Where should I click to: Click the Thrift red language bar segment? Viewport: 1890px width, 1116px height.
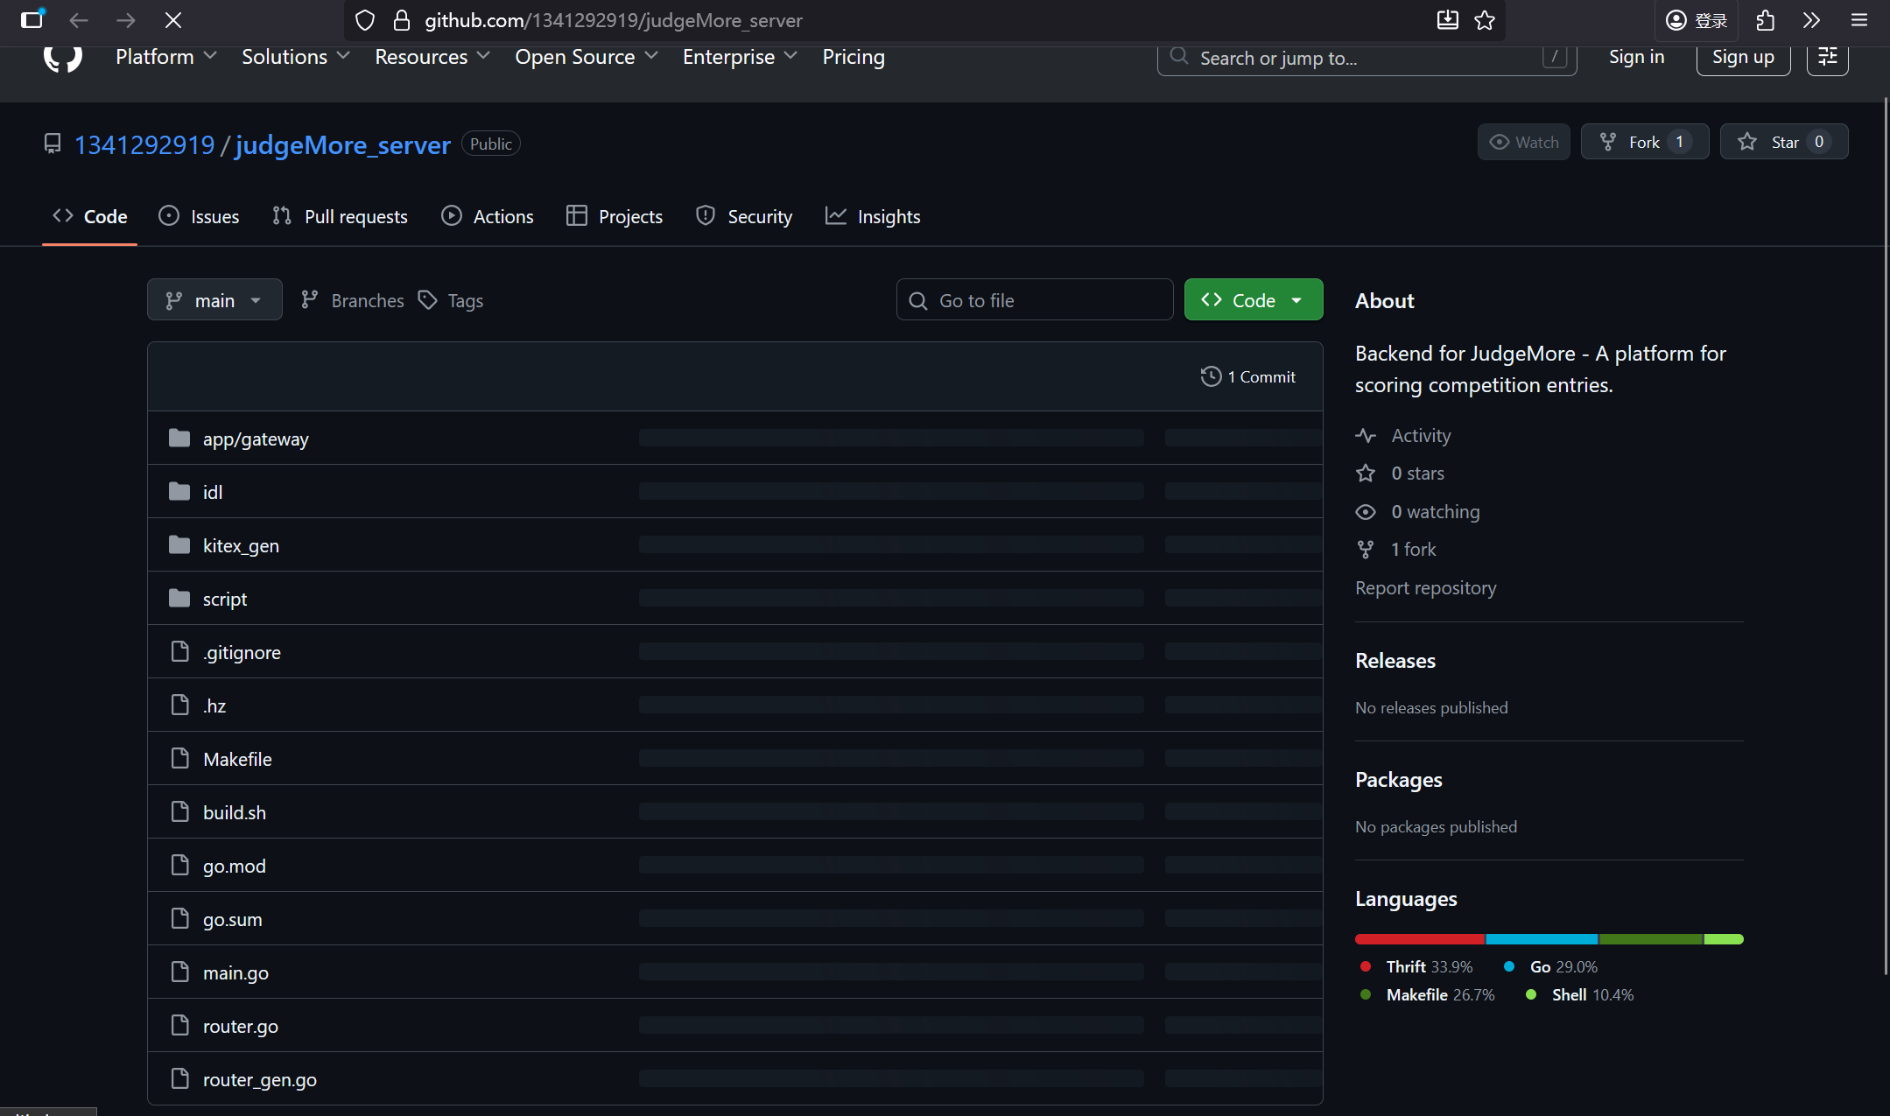pos(1419,939)
